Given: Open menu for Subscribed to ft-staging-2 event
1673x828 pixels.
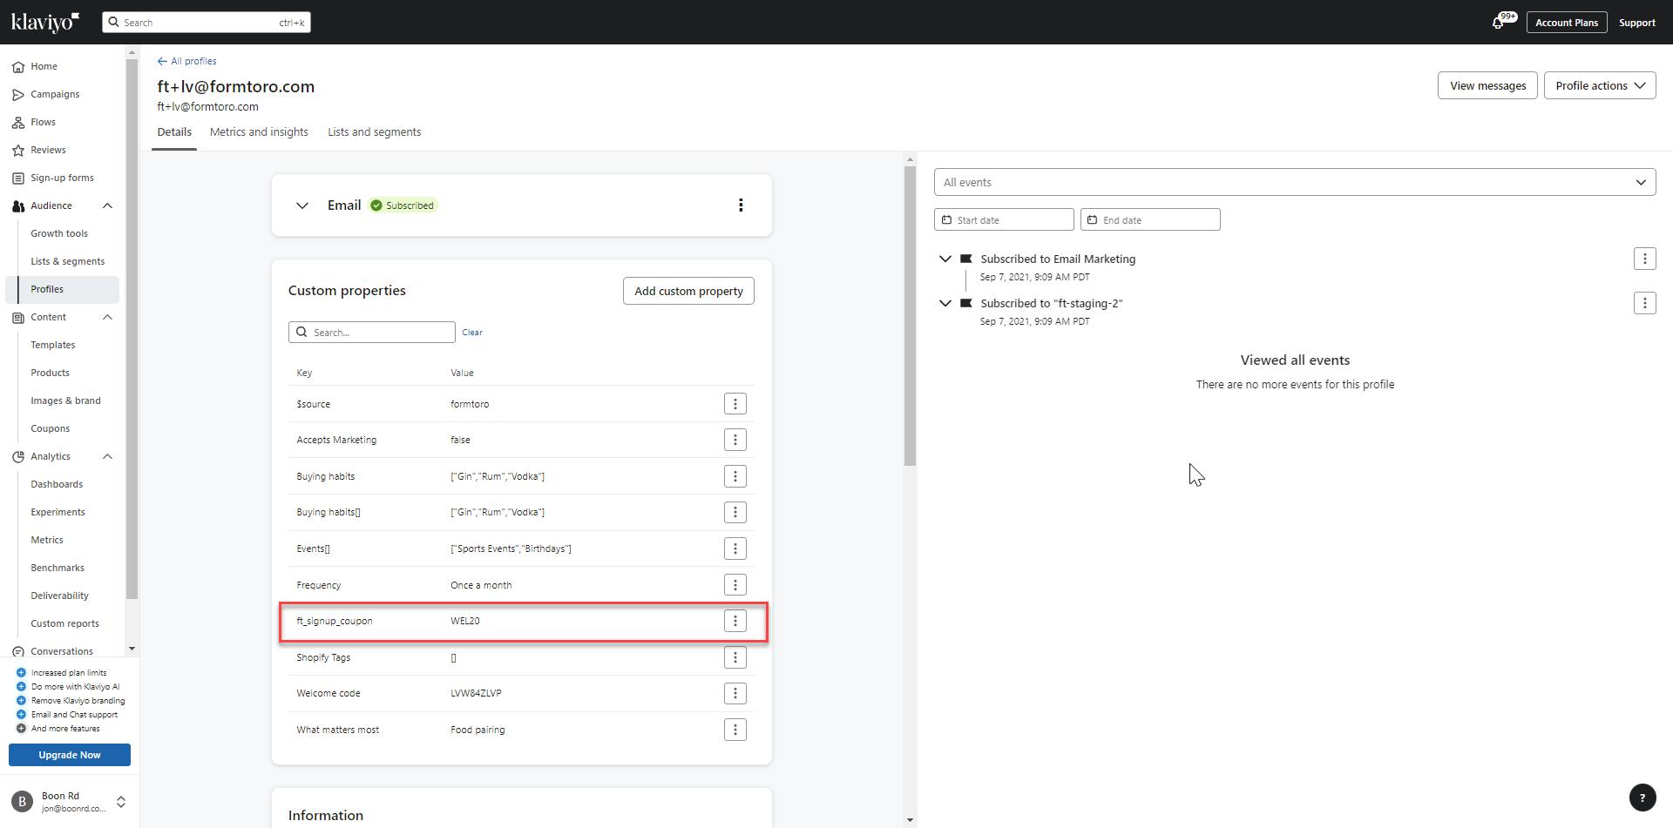Looking at the screenshot, I should point(1645,303).
